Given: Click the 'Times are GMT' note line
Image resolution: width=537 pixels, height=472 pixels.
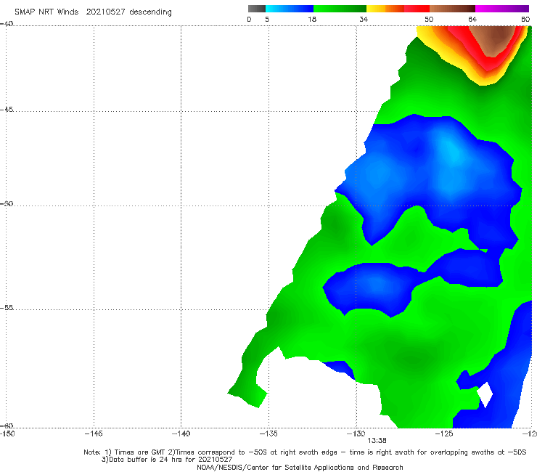Looking at the screenshot, I should pos(305,452).
